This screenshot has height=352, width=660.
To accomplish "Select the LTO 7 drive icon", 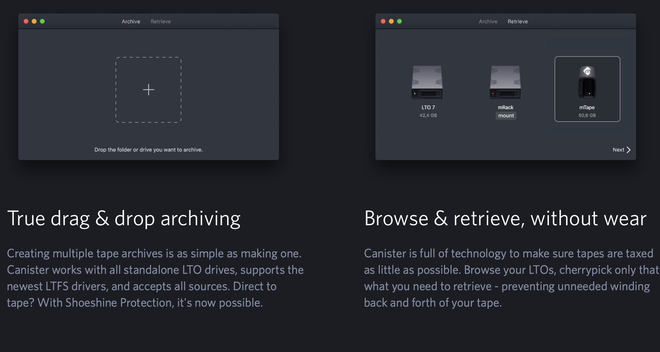I will click(x=427, y=82).
